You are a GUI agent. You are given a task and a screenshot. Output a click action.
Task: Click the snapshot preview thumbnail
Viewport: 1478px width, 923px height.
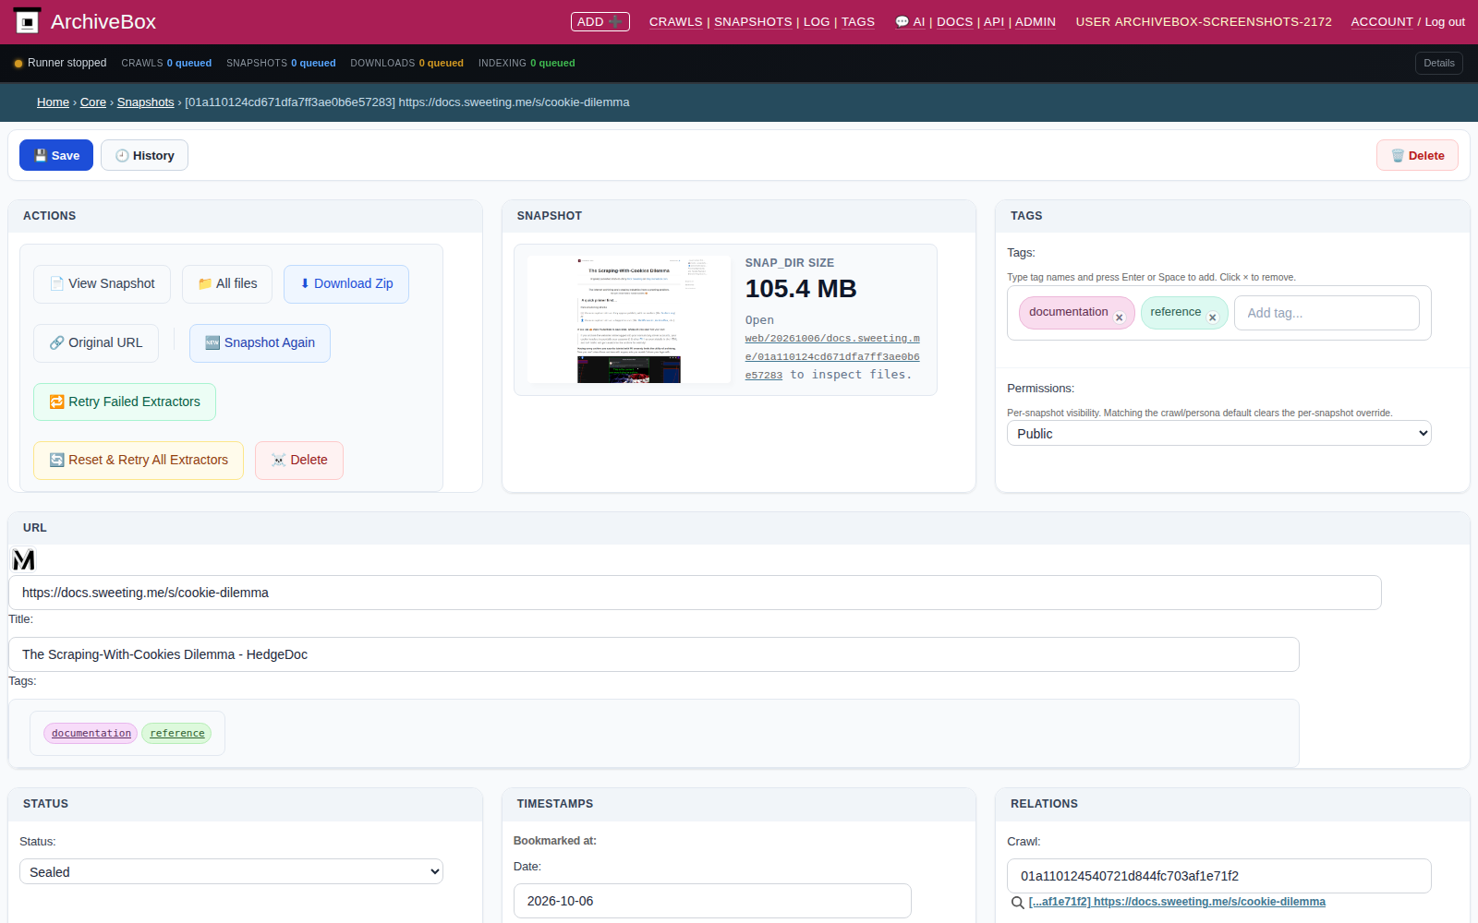click(x=628, y=319)
